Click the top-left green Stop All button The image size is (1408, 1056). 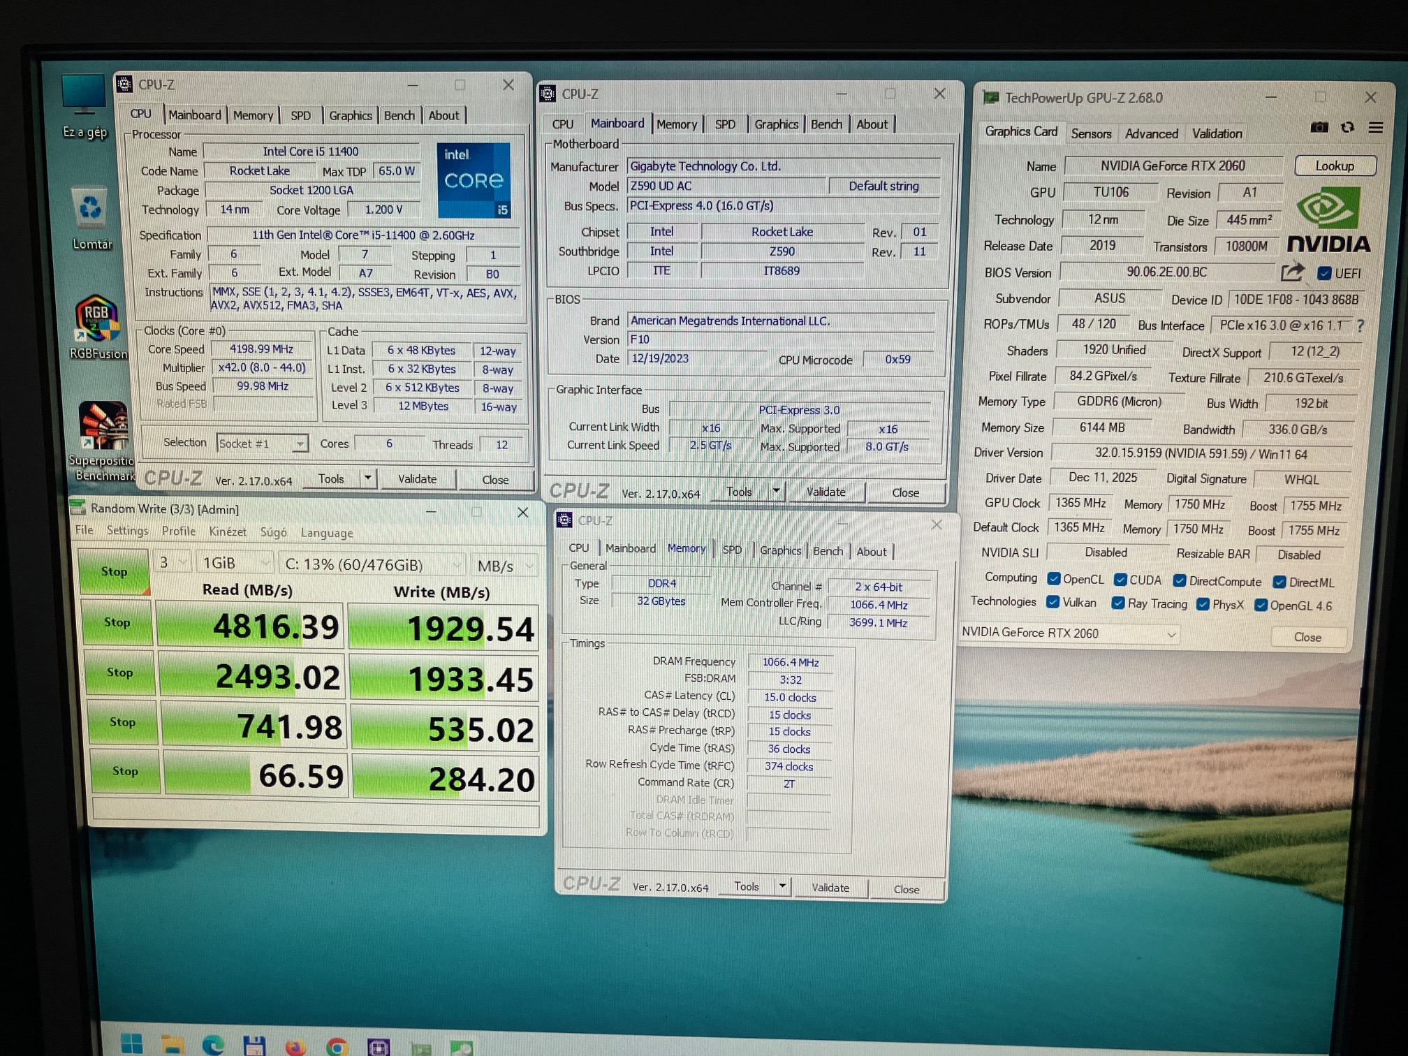pos(114,571)
